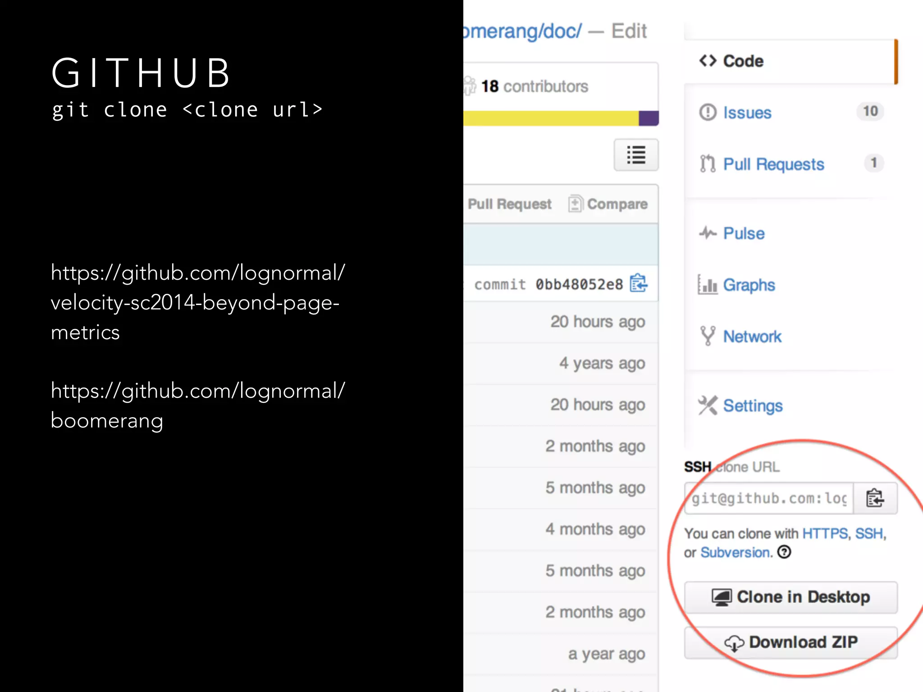923x692 pixels.
Task: Click the 'a year ago' timestamp
Action: tap(607, 654)
